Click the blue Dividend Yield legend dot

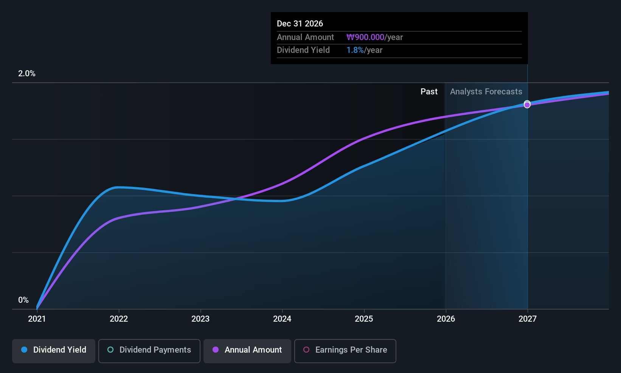(x=24, y=350)
